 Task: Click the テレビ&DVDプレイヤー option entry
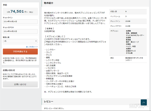(x=135, y=35)
